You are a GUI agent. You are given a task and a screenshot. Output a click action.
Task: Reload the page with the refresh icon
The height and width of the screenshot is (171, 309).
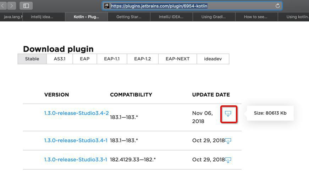(x=277, y=6)
